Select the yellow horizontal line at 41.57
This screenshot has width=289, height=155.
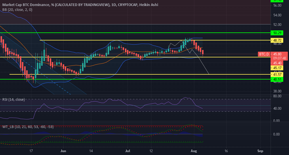tap(140, 74)
